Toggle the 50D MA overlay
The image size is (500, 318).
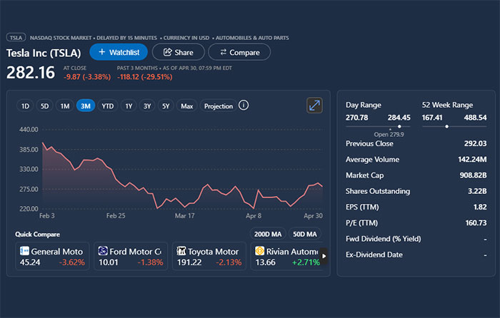(304, 234)
